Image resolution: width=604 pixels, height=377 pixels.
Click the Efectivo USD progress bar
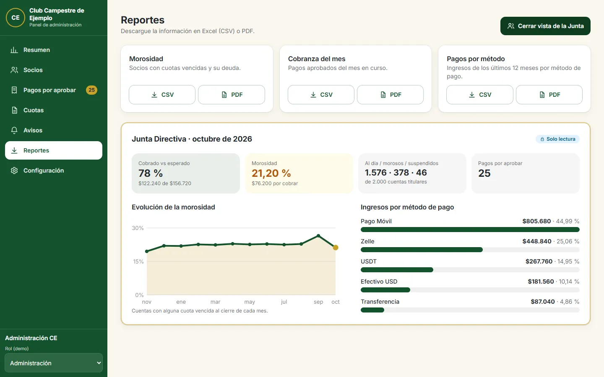coord(470,290)
